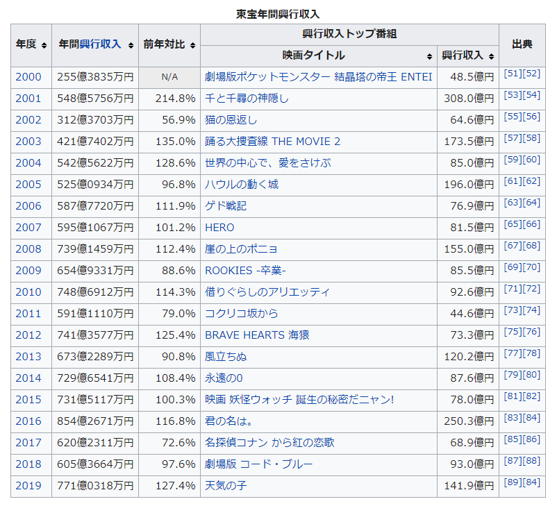Select the N/A cell in 2000 row

pyautogui.click(x=169, y=77)
